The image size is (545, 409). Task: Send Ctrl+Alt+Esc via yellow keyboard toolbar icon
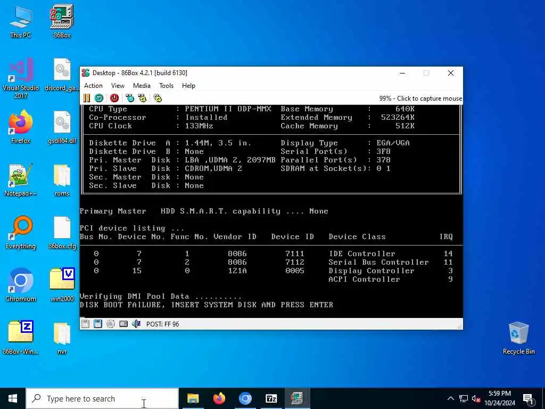142,98
